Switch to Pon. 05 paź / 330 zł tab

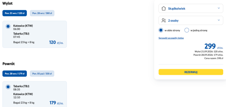pyautogui.click(x=42, y=74)
